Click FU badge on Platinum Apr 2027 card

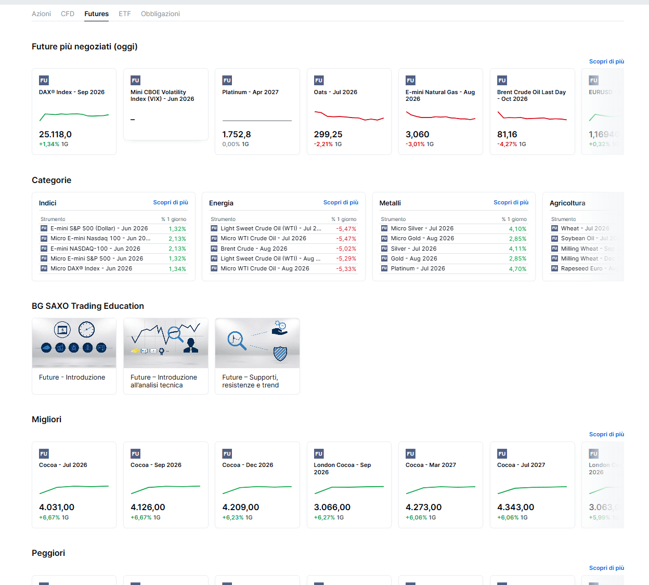click(x=227, y=80)
